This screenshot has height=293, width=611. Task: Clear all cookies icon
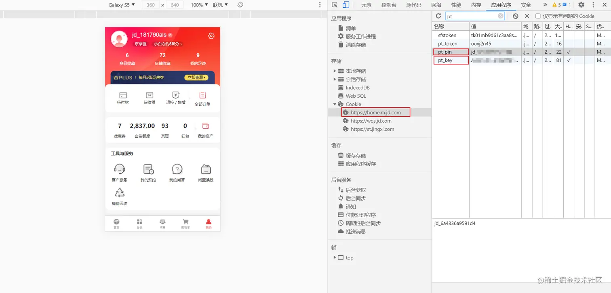[x=516, y=16]
